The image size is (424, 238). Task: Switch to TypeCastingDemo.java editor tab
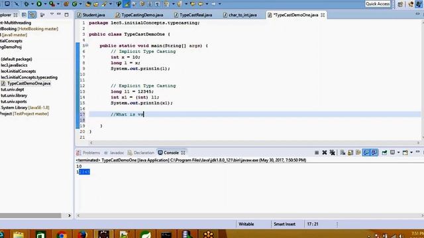[x=139, y=15]
